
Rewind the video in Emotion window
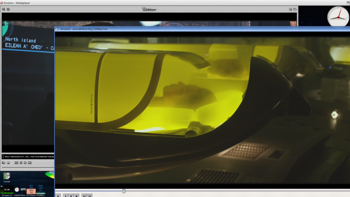coord(84,196)
